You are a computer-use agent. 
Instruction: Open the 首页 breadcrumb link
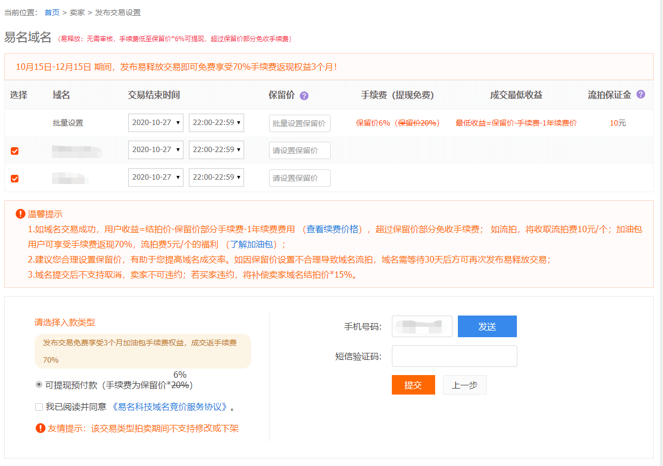pyautogui.click(x=52, y=12)
